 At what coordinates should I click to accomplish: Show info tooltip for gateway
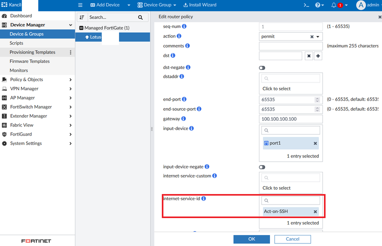[x=184, y=119]
